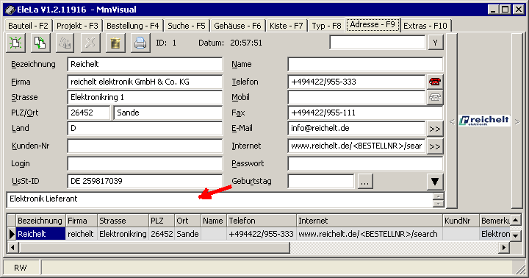
Task: Click remarks field spinner up arrow
Action: (438, 196)
